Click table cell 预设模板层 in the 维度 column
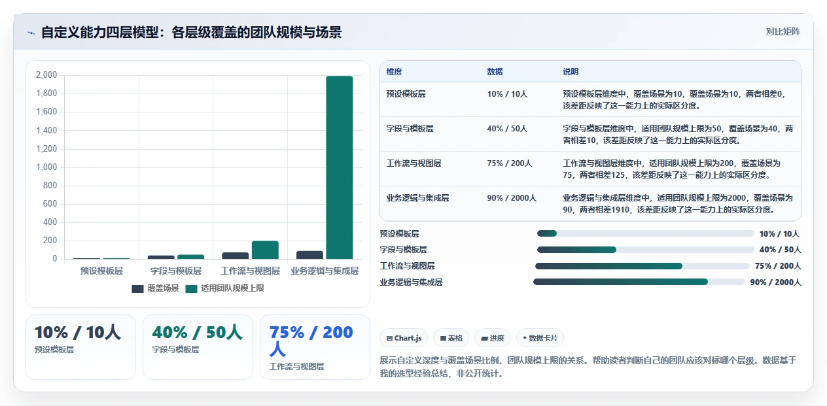This screenshot has width=827, height=406. coord(406,94)
